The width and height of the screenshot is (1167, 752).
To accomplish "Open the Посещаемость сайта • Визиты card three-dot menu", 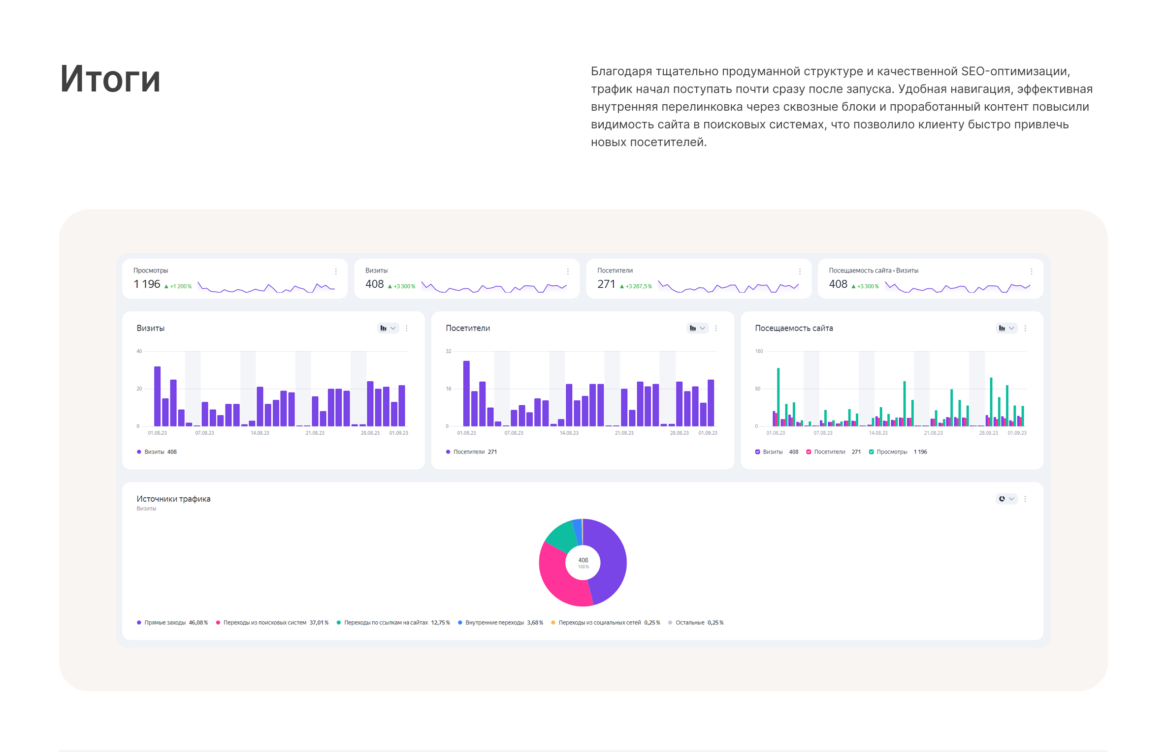I will tap(1031, 271).
